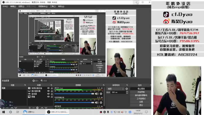This screenshot has width=204, height=115.
Task: Open source properties gear below list
Action: click(37, 108)
